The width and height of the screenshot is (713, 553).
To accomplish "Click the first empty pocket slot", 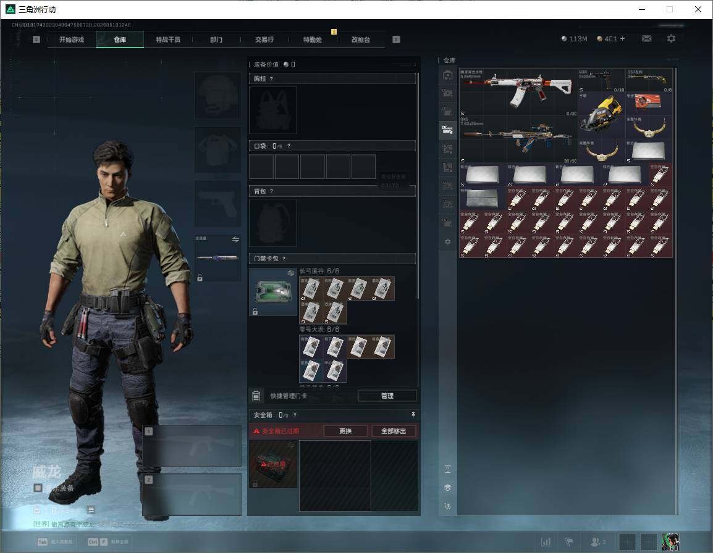I will coord(261,166).
